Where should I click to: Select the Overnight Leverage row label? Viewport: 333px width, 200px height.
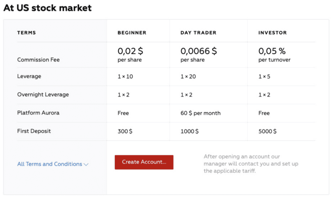(43, 95)
